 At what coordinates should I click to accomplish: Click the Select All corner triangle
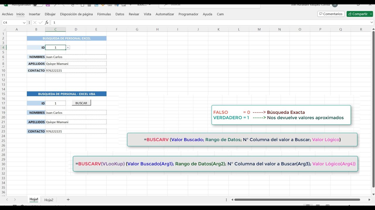tap(4, 29)
